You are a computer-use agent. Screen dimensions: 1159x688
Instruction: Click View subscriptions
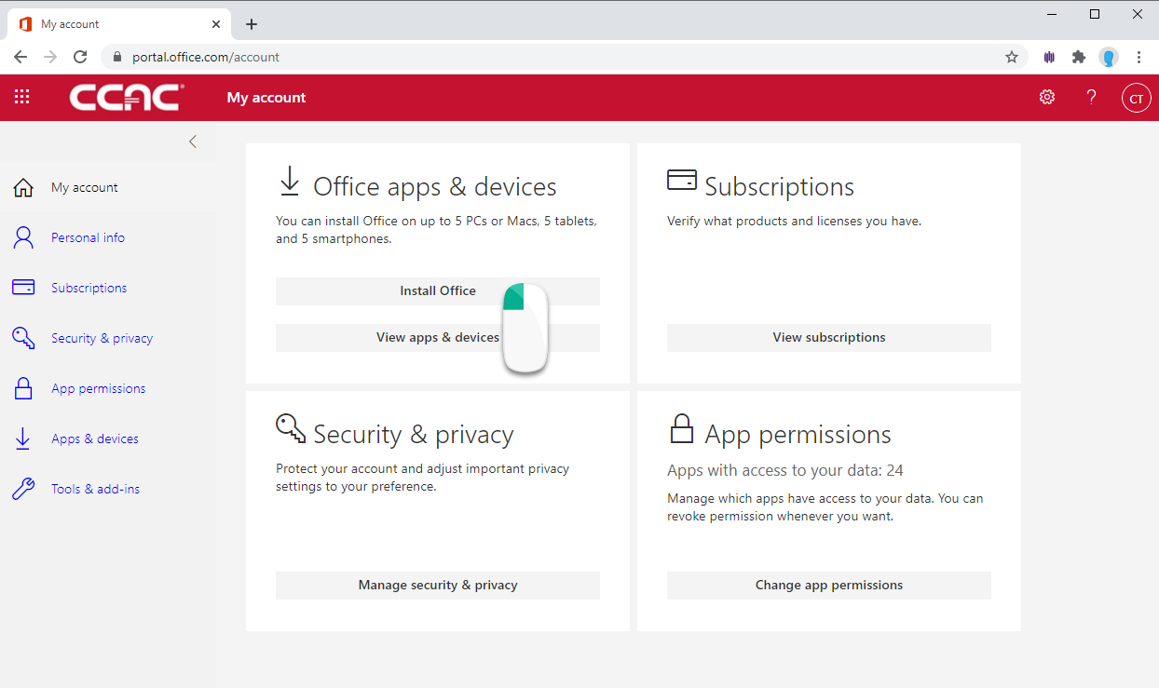pos(828,337)
